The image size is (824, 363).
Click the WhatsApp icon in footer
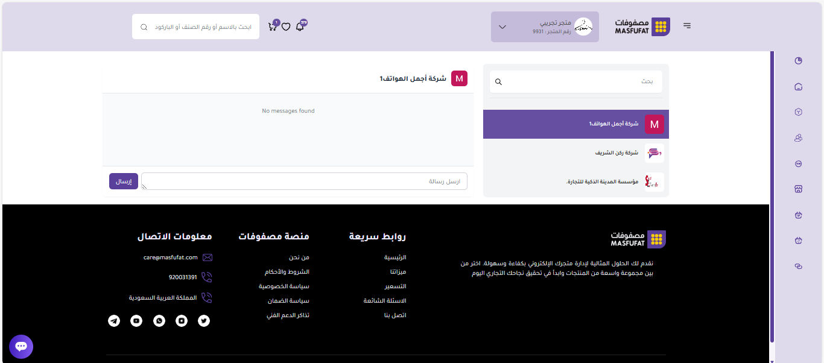pyautogui.click(x=159, y=321)
